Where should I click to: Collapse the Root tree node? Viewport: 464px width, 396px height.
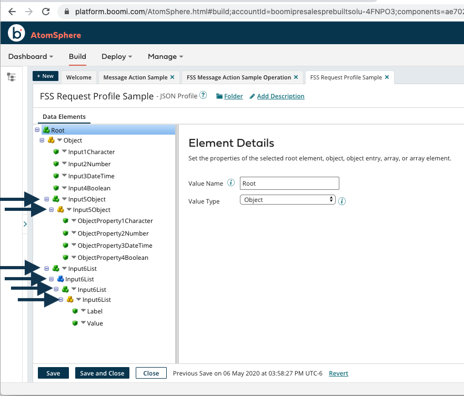point(37,130)
